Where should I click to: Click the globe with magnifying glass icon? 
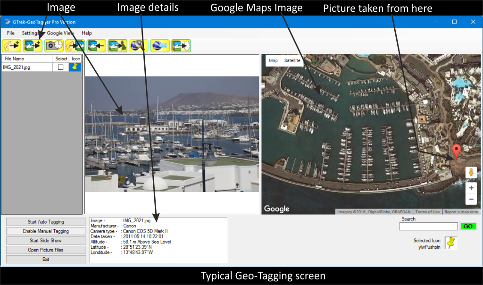pyautogui.click(x=139, y=45)
